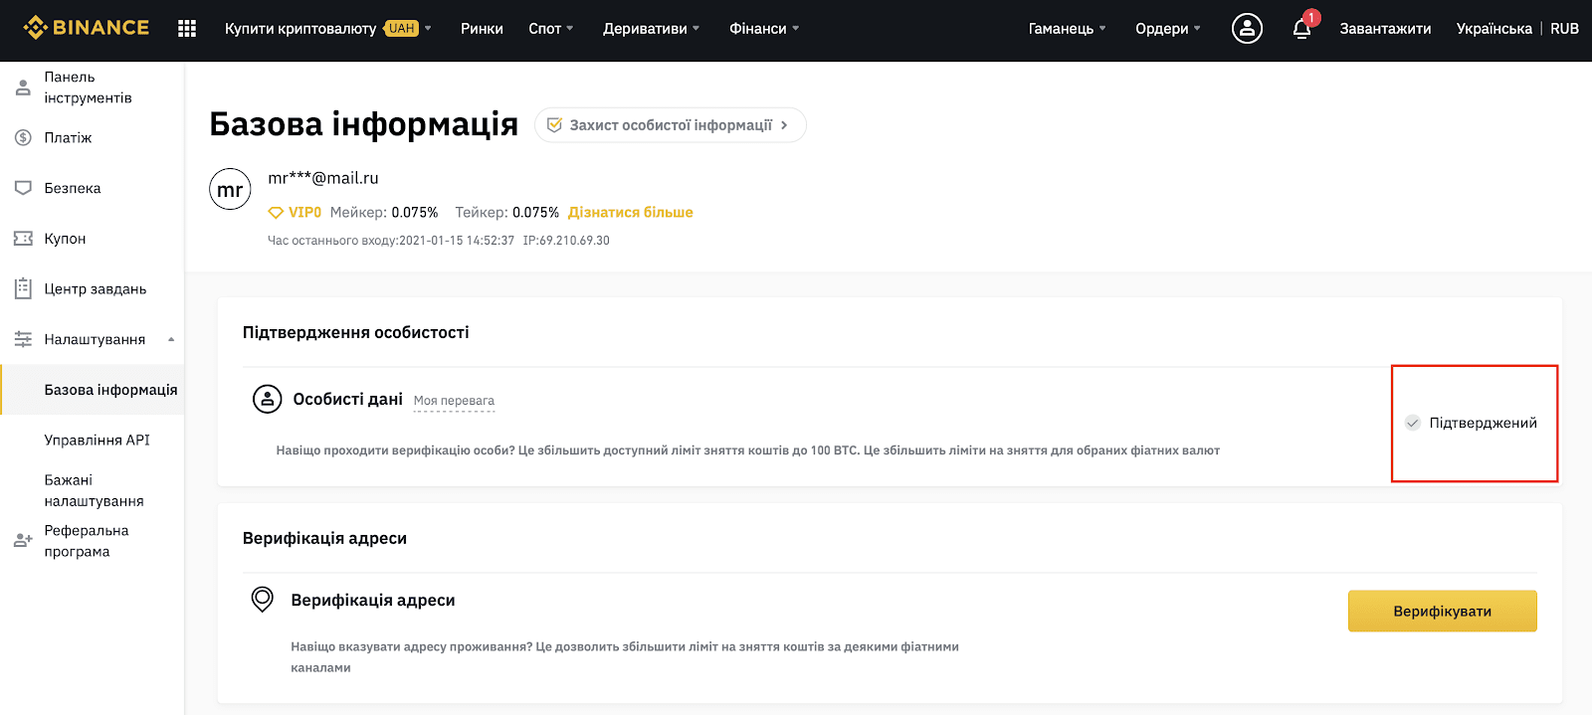1592x715 pixels.
Task: Click the Базова інформація page heading
Action: (364, 124)
